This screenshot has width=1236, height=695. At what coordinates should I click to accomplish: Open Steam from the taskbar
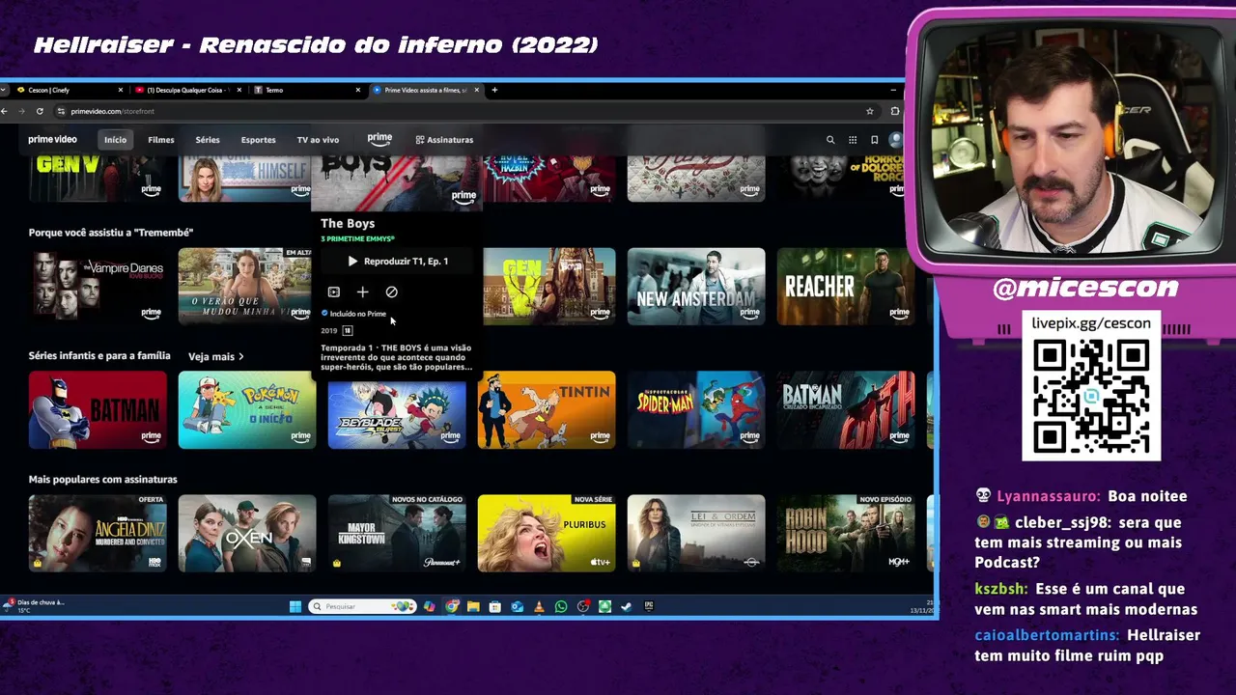click(627, 606)
